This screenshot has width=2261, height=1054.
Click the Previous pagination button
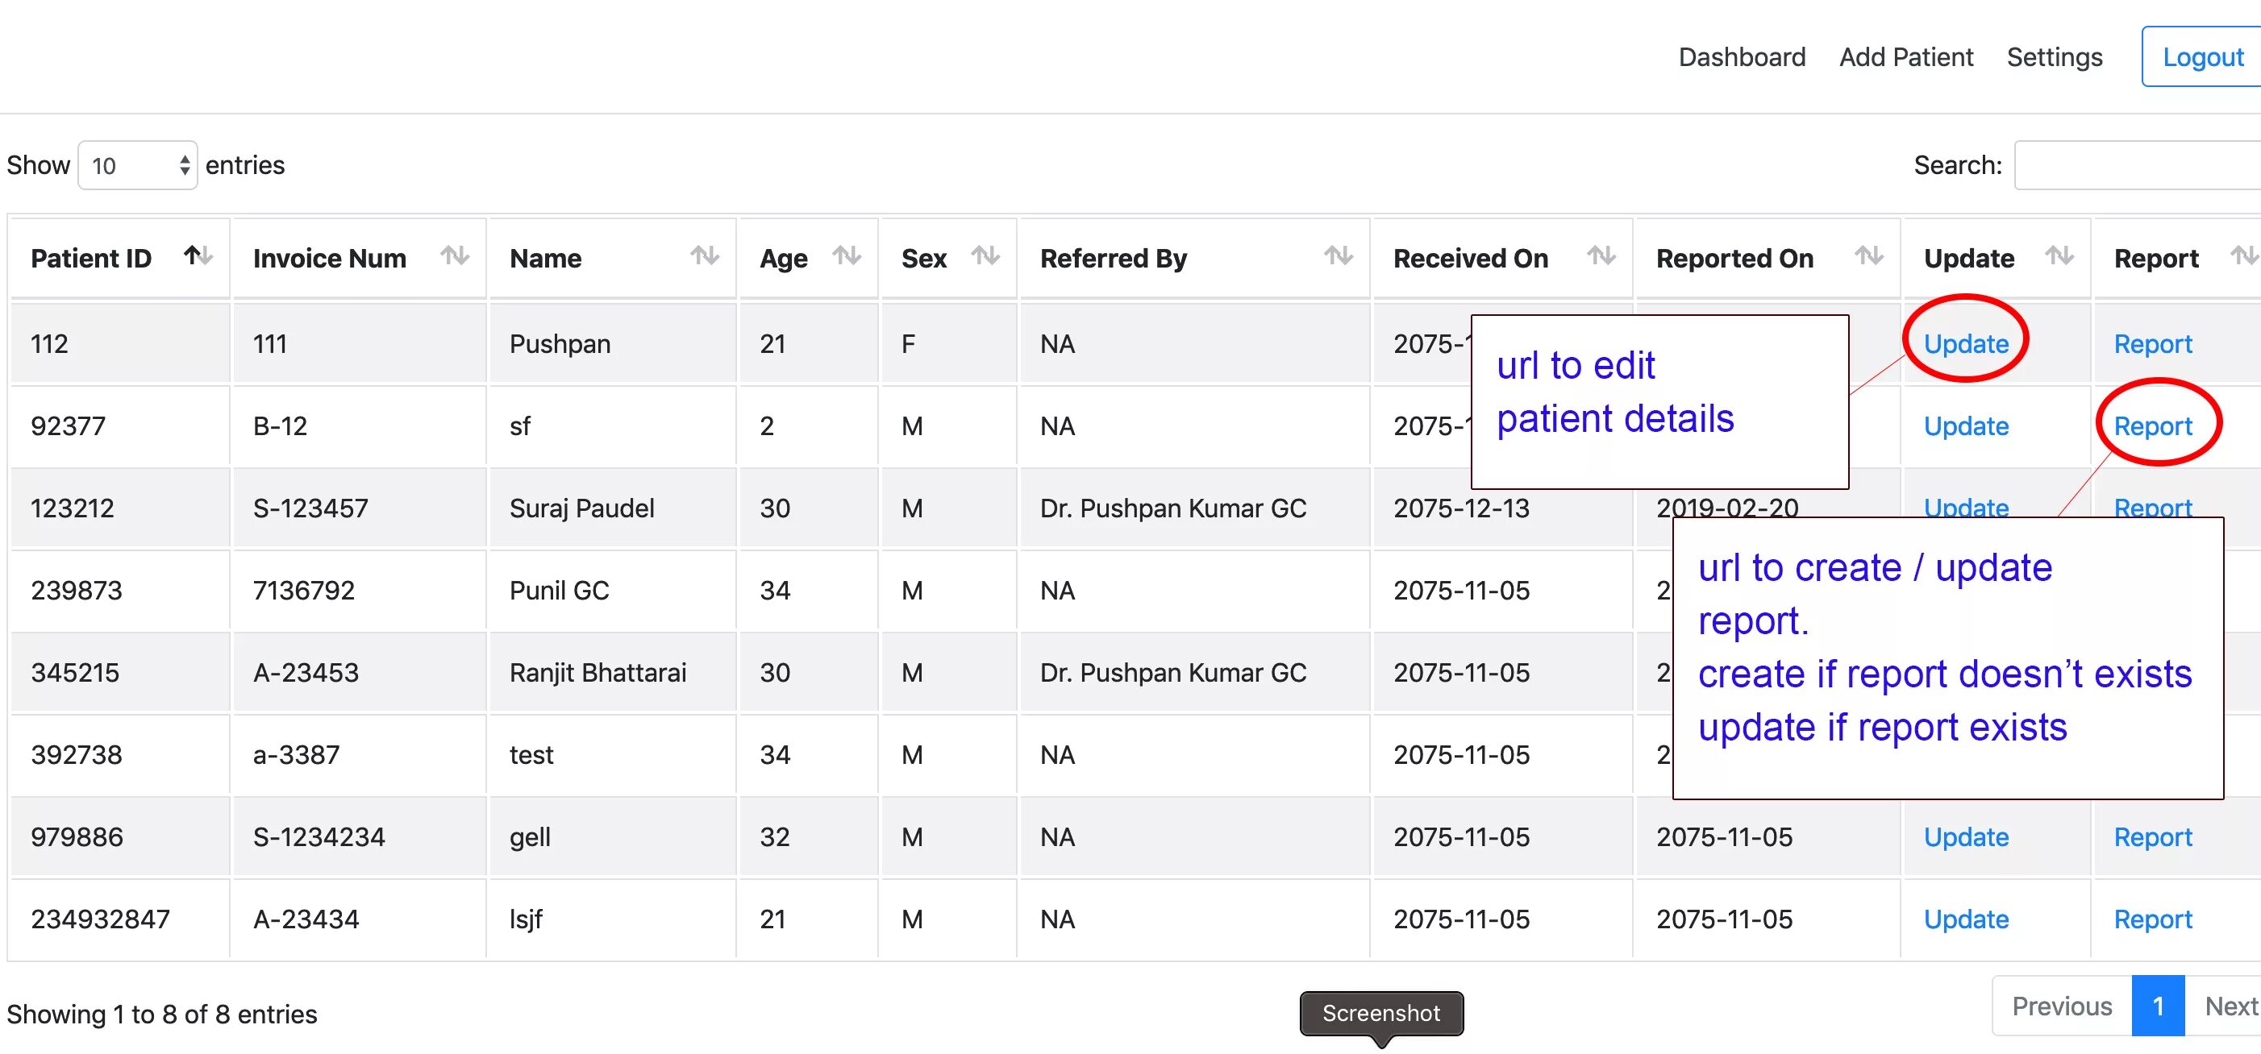tap(2061, 1006)
